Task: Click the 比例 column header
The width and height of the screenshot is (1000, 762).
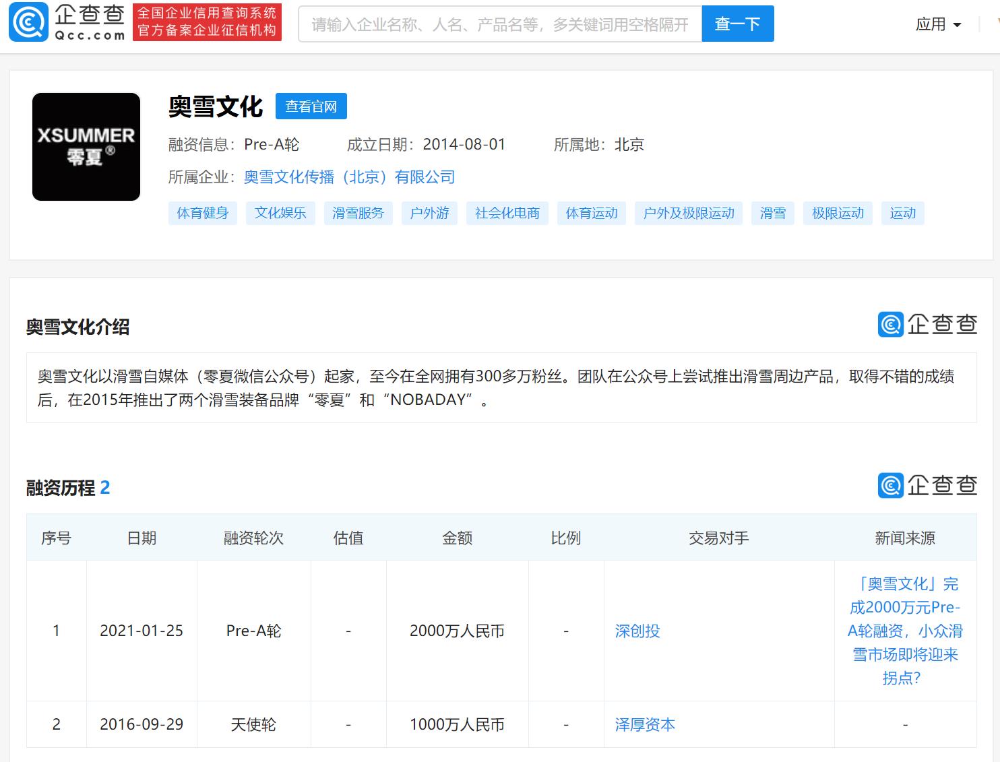Action: [x=565, y=538]
